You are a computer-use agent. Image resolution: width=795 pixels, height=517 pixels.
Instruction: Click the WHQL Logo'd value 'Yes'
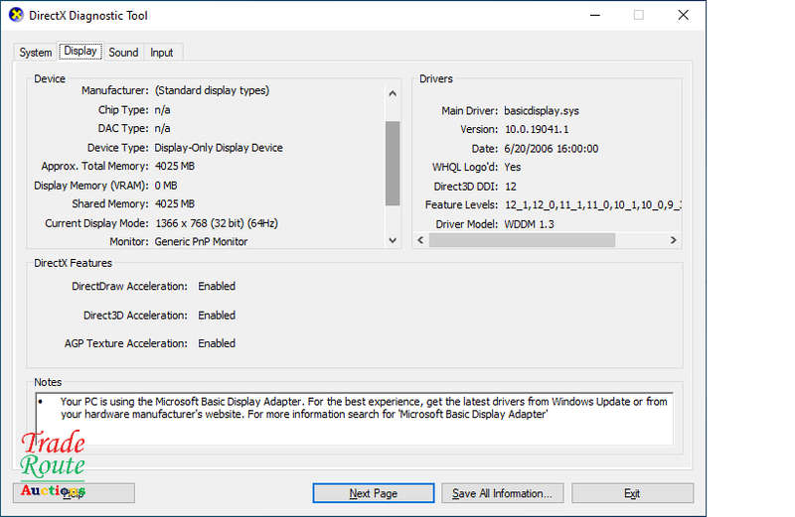point(513,167)
